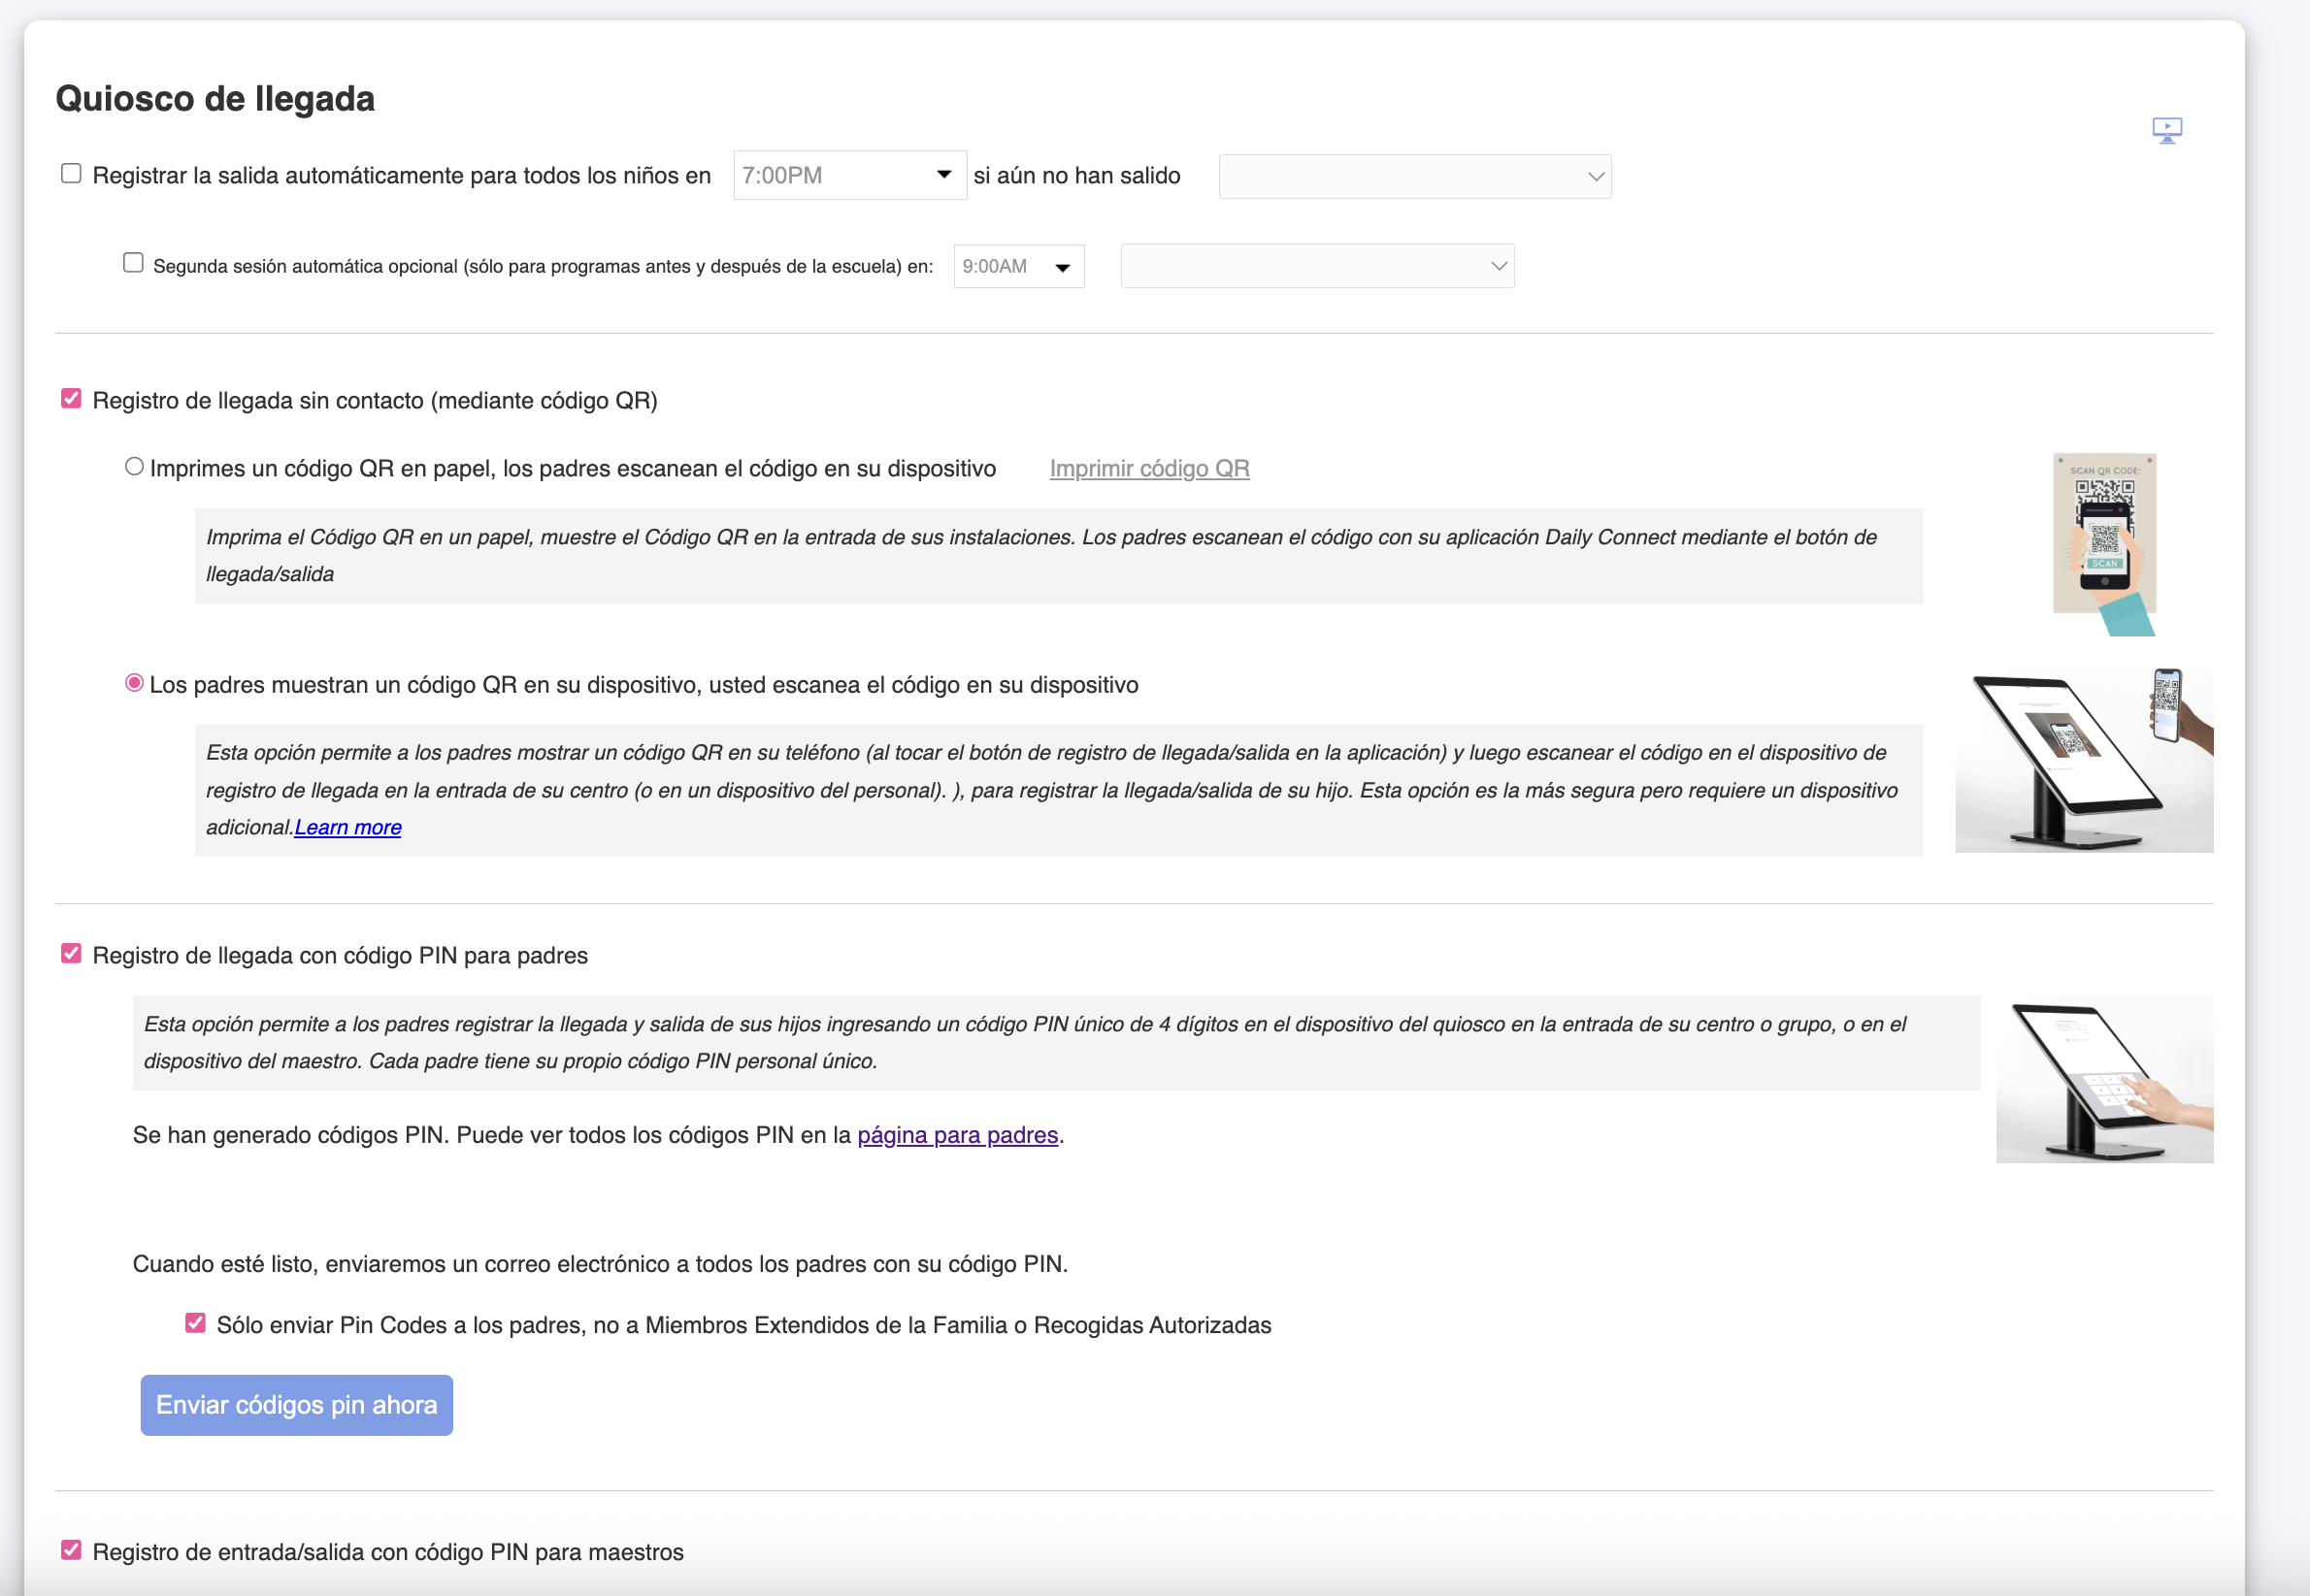Select parents show QR code on device option
Image resolution: width=2310 pixels, height=1596 pixels.
tap(134, 683)
